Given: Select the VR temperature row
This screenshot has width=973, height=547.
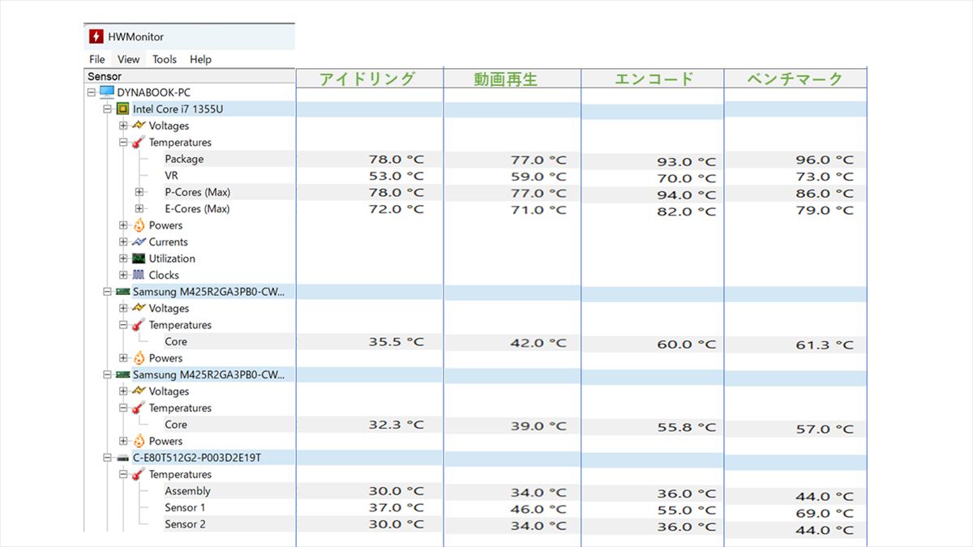Looking at the screenshot, I should pos(171,175).
